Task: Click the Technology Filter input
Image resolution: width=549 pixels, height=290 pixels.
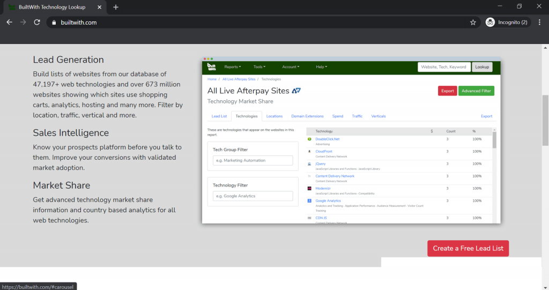Action: click(253, 196)
